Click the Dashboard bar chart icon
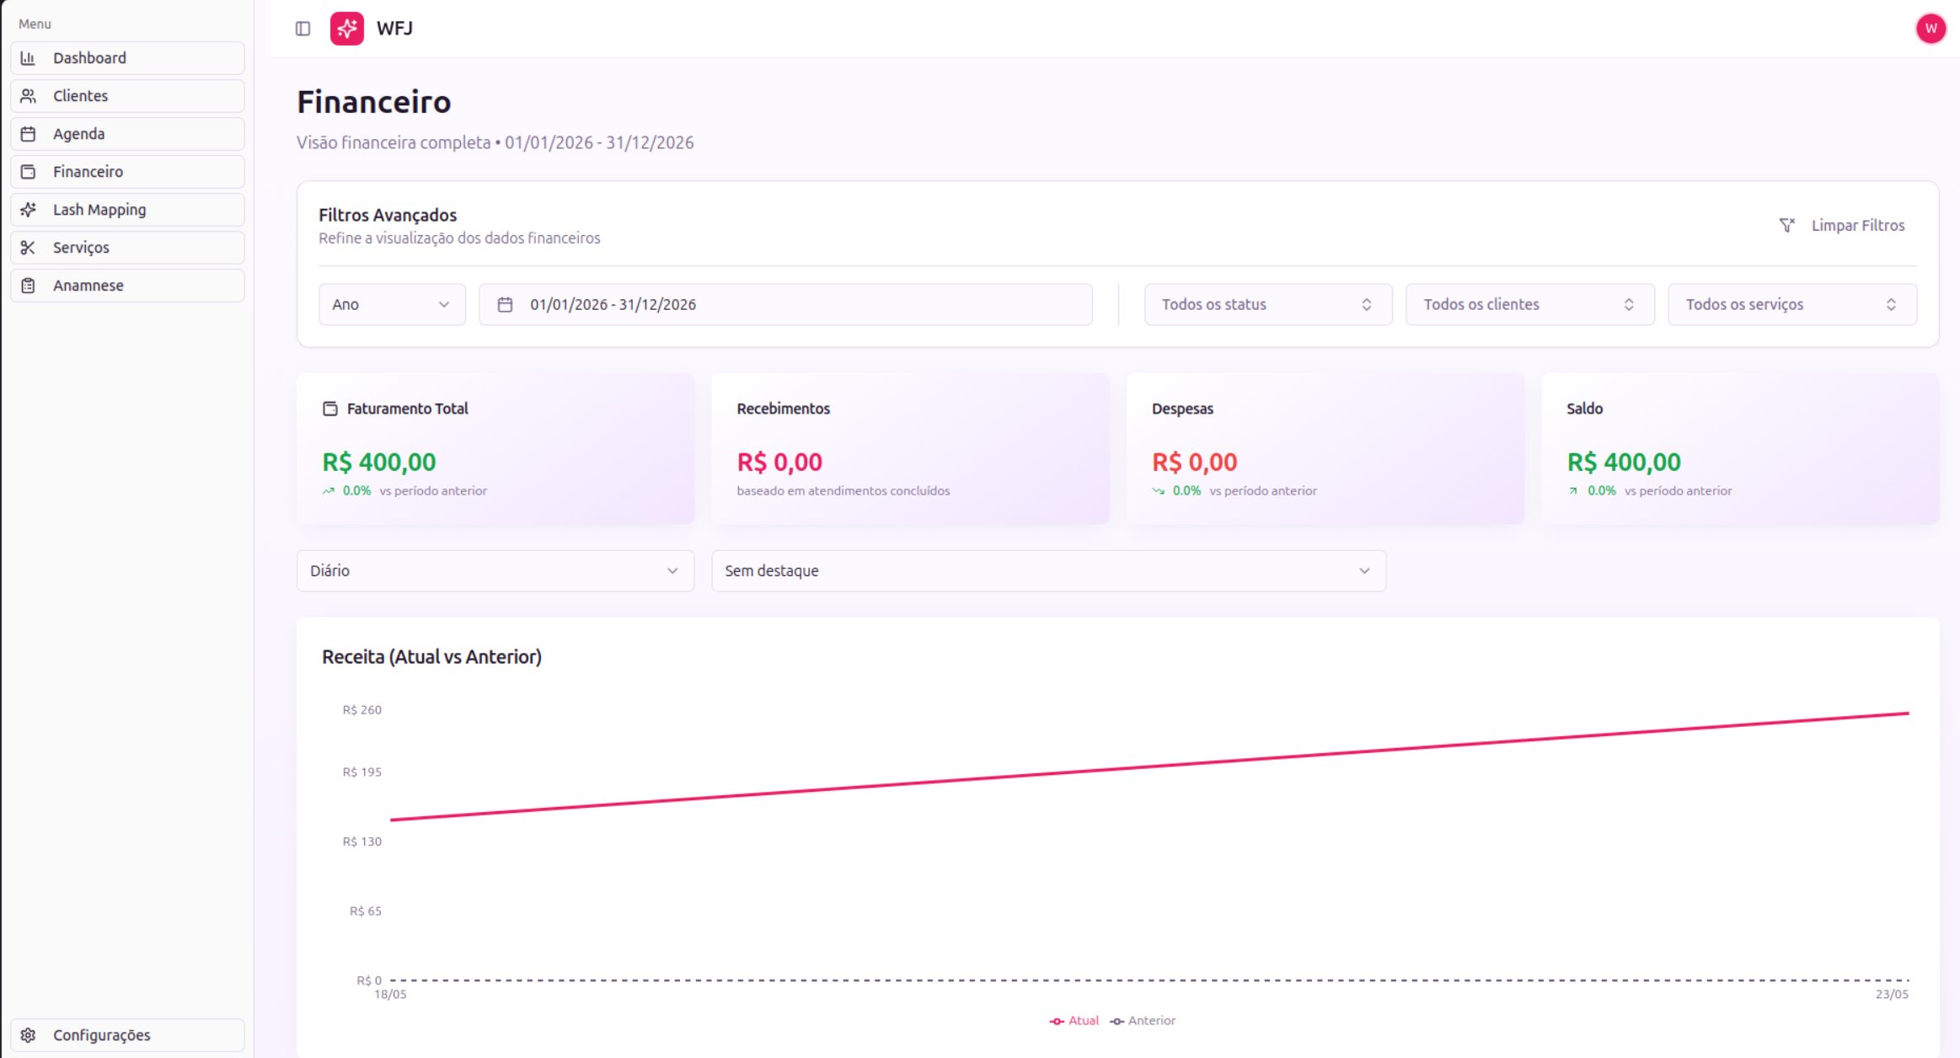 pyautogui.click(x=28, y=58)
